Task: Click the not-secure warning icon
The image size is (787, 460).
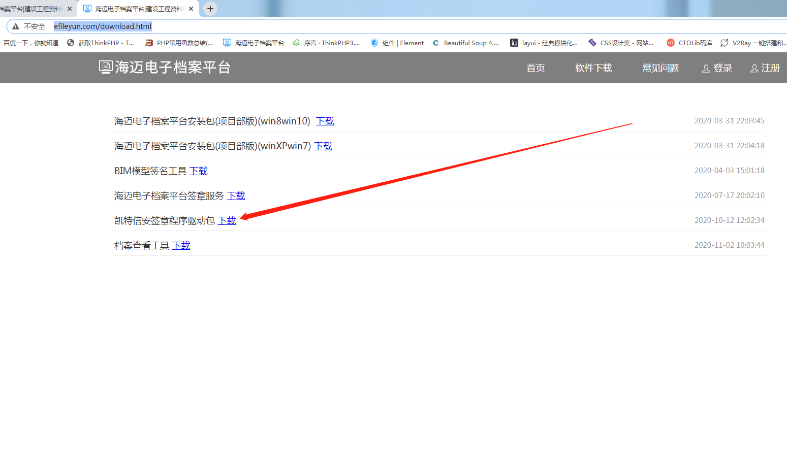Action: coord(16,26)
